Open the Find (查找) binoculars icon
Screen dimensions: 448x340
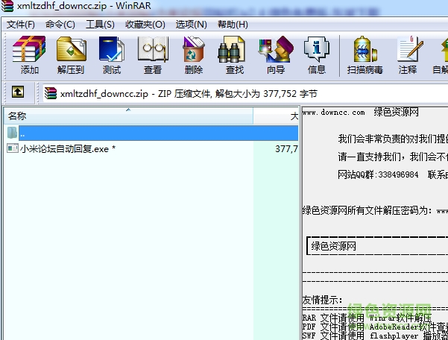[234, 55]
